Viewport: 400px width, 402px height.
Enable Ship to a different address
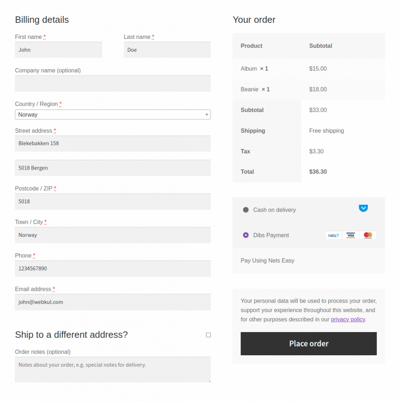click(x=208, y=335)
